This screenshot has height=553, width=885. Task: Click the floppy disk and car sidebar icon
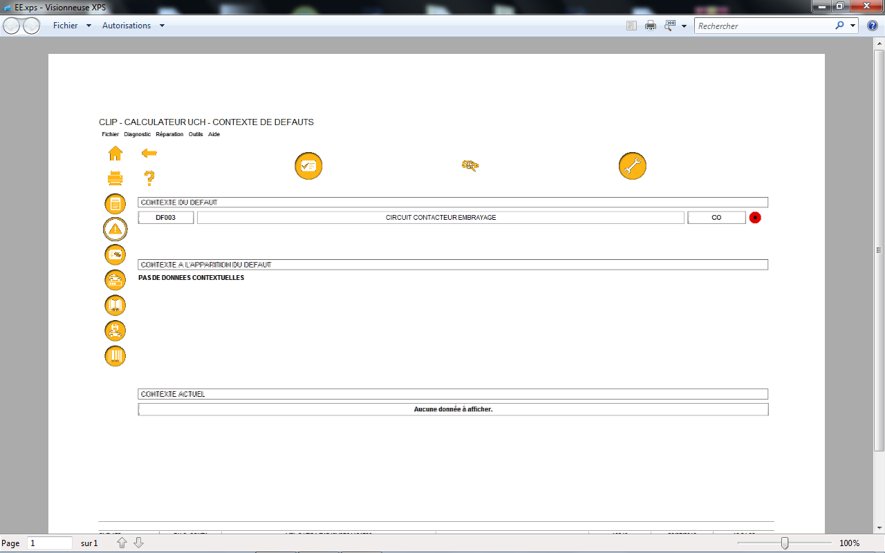coord(115,330)
